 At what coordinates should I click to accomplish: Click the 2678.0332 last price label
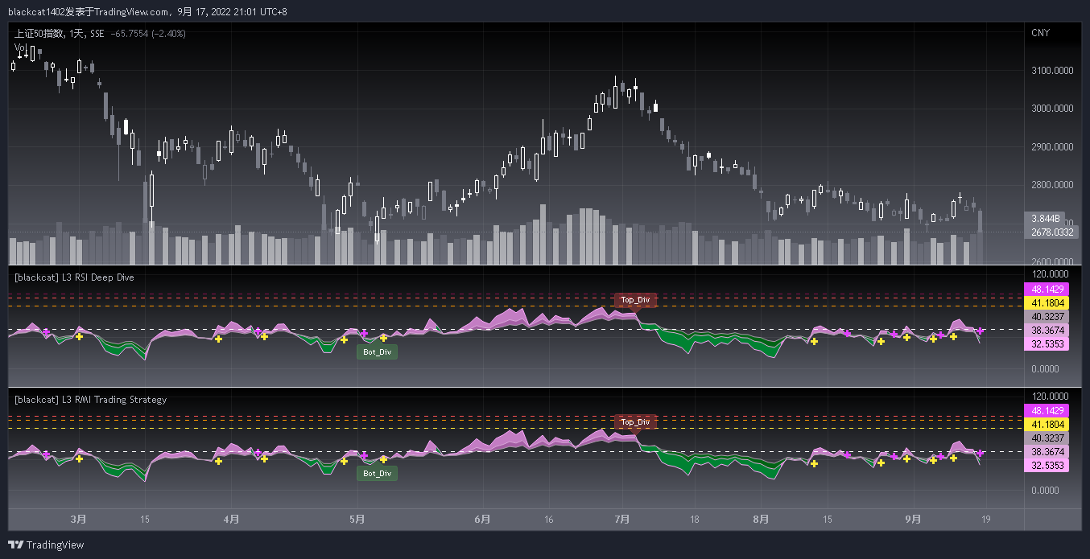tap(1052, 232)
